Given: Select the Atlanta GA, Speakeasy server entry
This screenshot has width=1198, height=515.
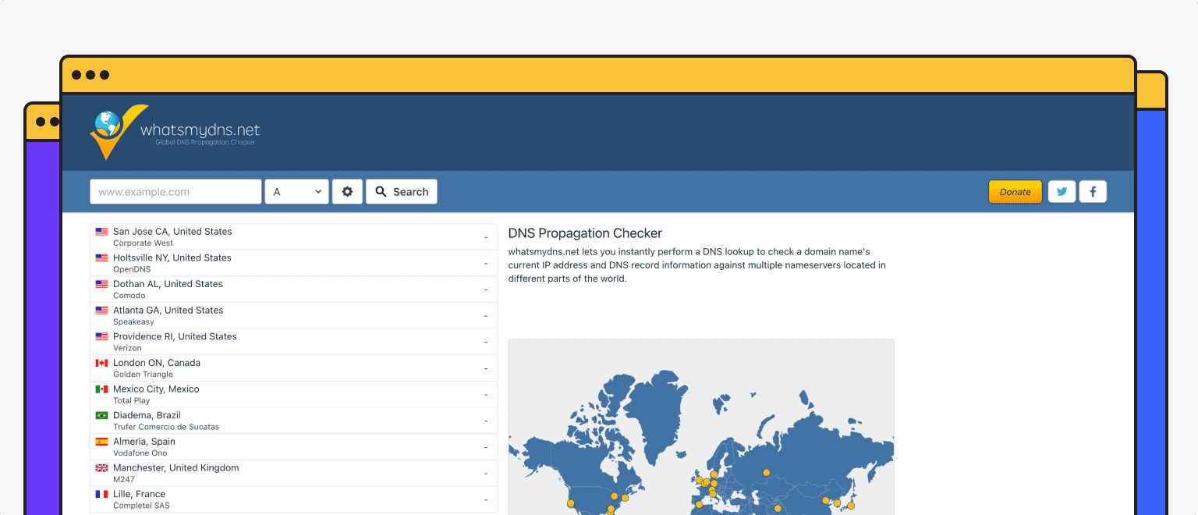Looking at the screenshot, I should tap(292, 315).
